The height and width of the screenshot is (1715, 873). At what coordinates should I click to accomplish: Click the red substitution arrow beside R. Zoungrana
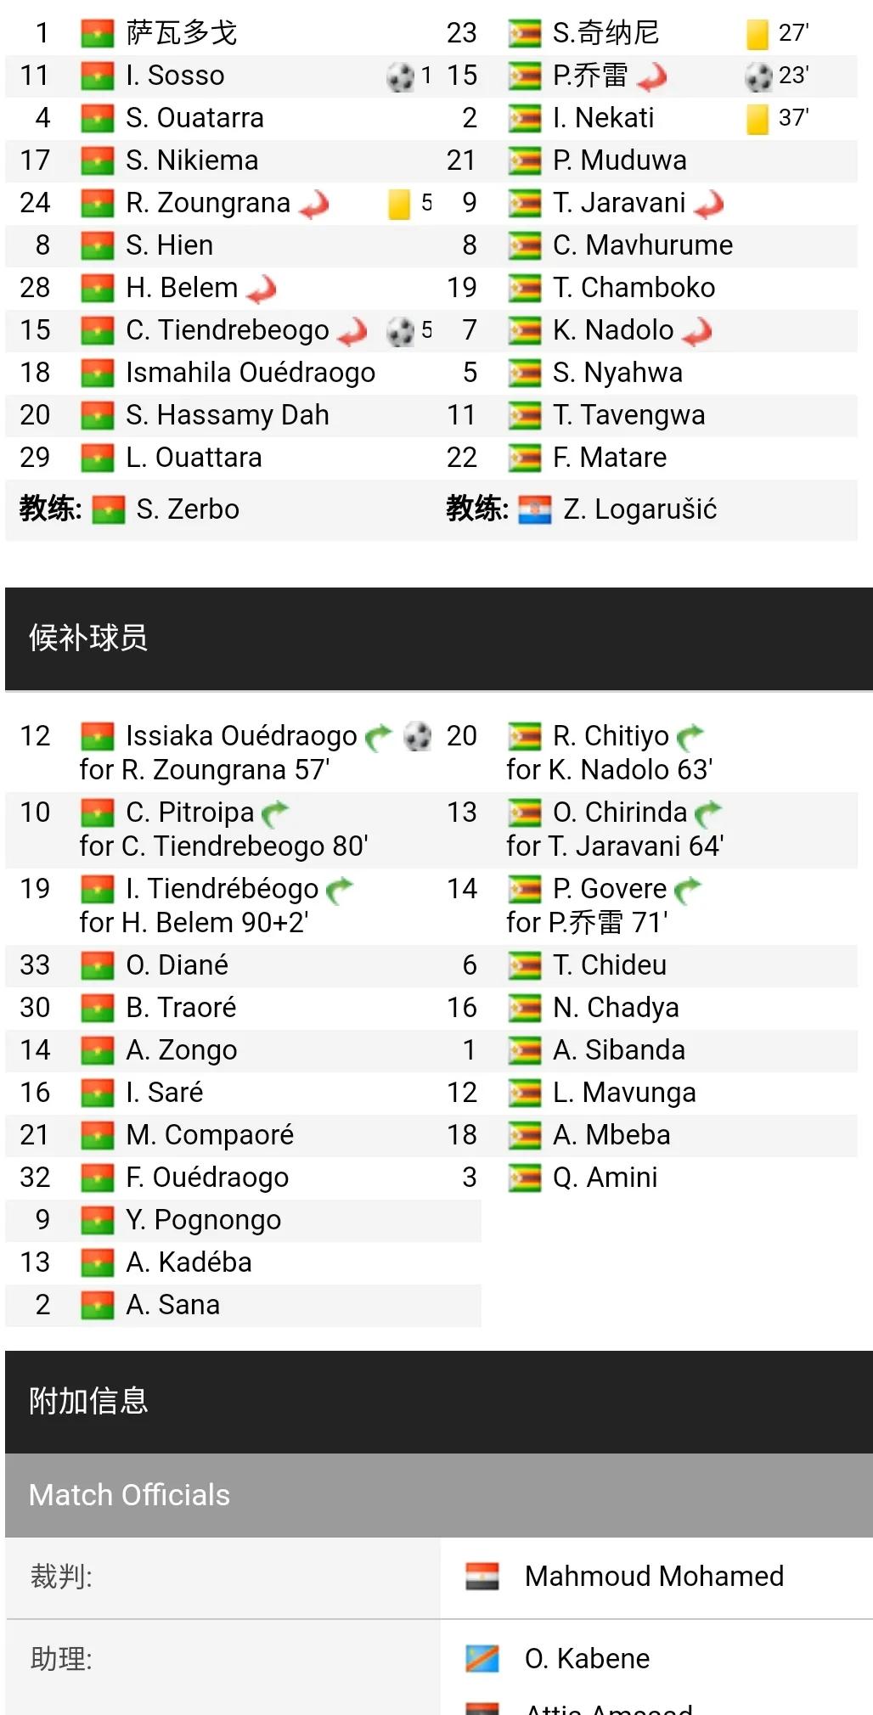click(314, 204)
